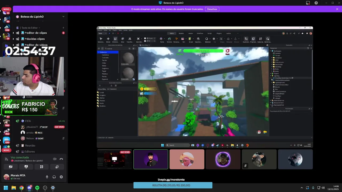
Task: Click the ROLETA donation progress bar
Action: (173, 185)
